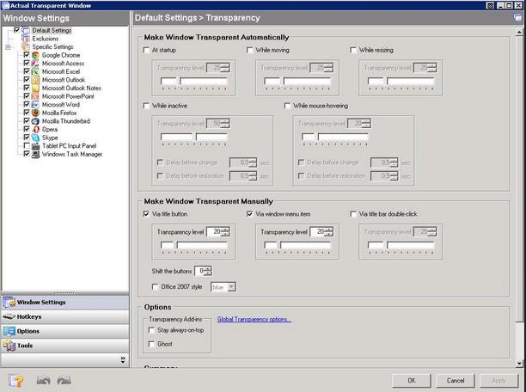Click the undo arrow icon at bottom
Viewport: 526px width, 392px height.
coord(43,381)
